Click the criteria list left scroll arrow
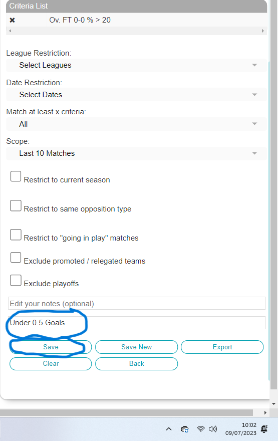Screen dimensions: 278x441 (x=10, y=31)
